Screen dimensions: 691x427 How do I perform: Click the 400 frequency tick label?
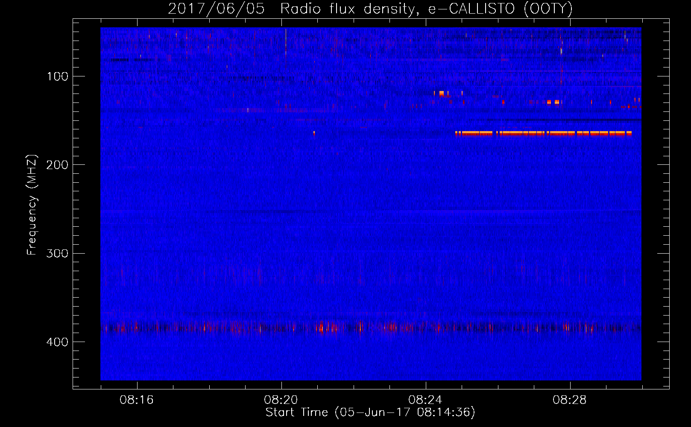point(58,342)
